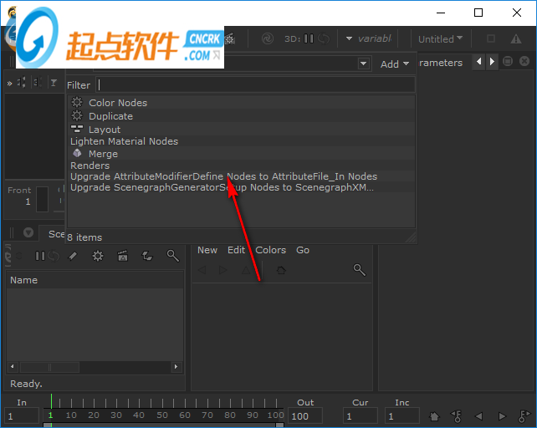
Task: Click the clapperboard icon in scene graph
Action: coord(123,256)
